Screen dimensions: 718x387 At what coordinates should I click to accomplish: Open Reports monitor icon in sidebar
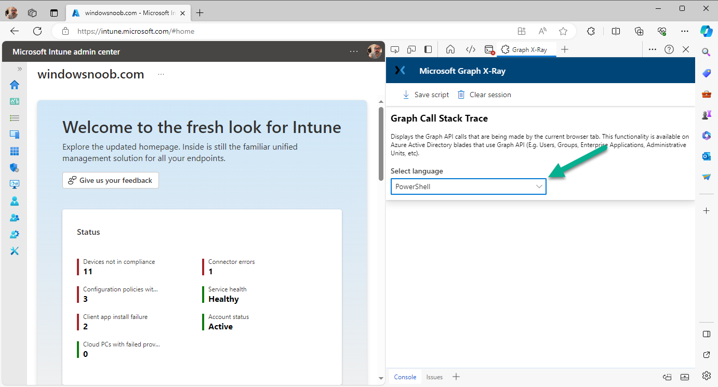click(x=15, y=184)
